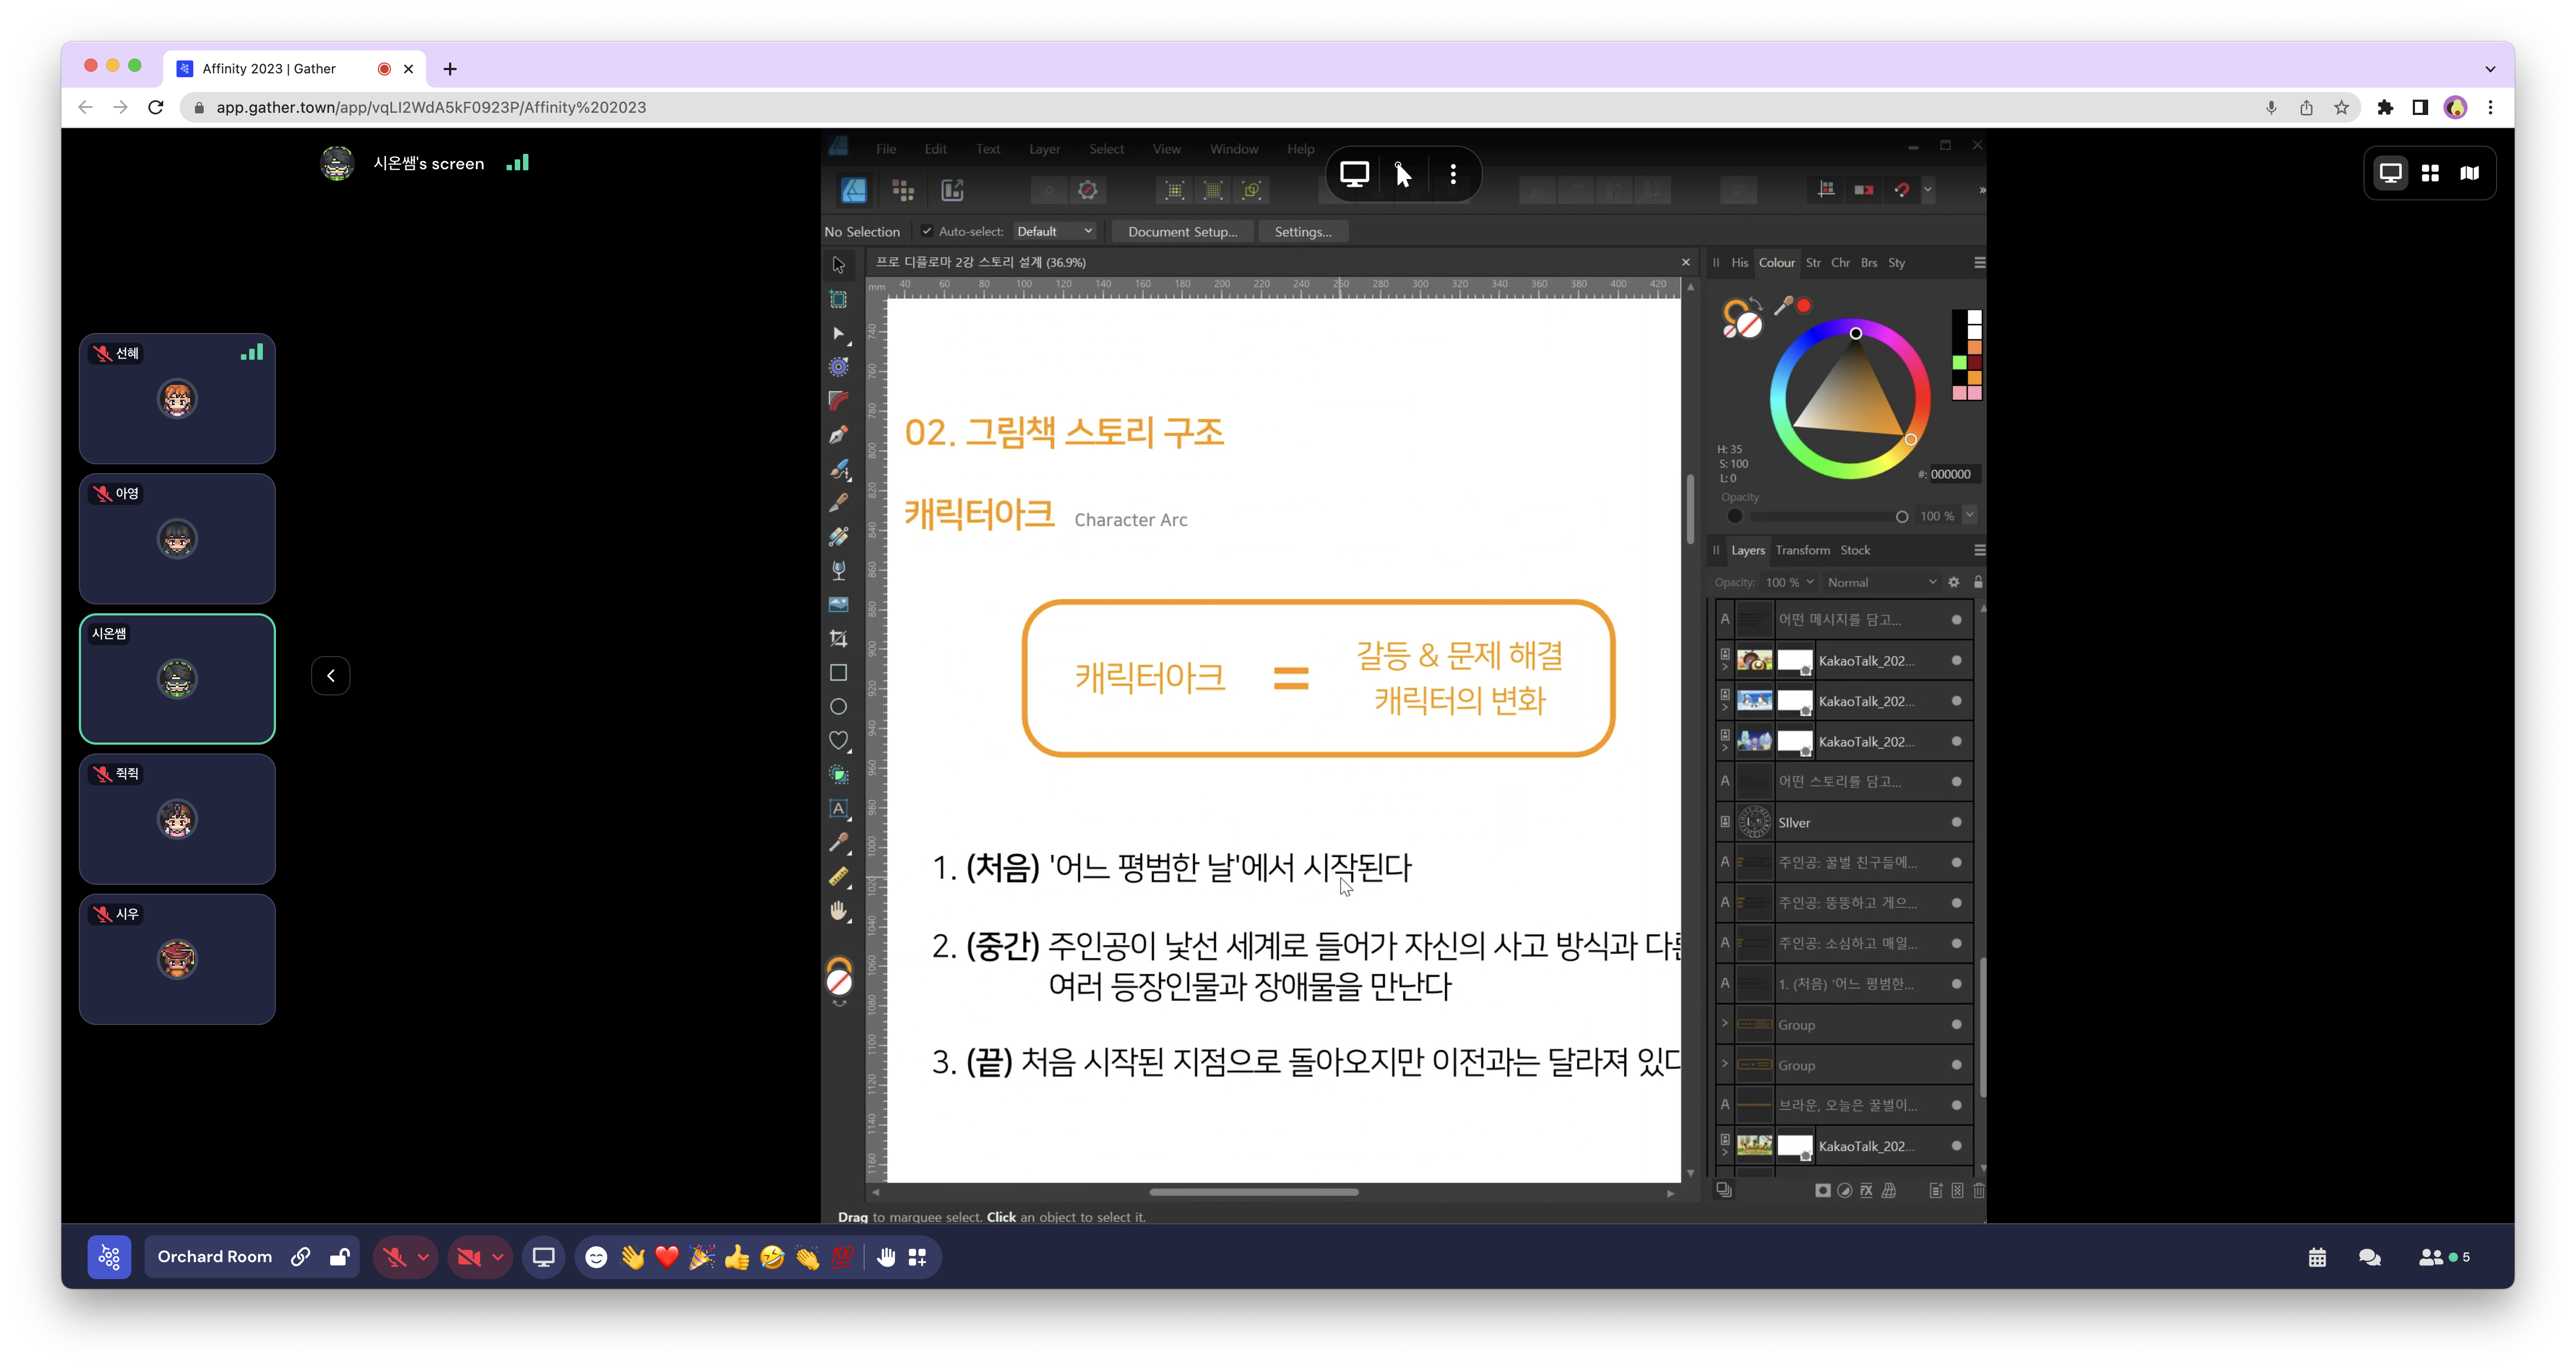Open the Gather calendar icon
The width and height of the screenshot is (2576, 1370).
point(2317,1257)
